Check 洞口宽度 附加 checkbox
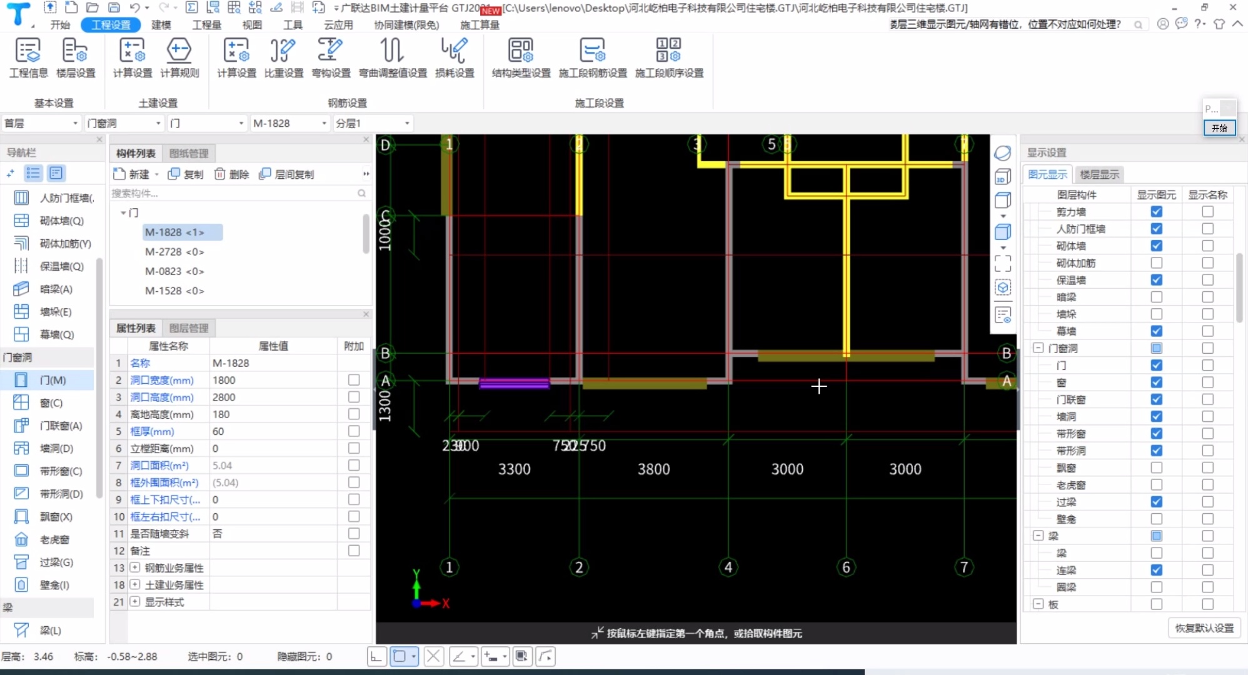The height and width of the screenshot is (675, 1248). [x=354, y=380]
